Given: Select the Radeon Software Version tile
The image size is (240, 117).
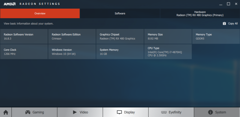Looking at the screenshot, I should coord(24,36).
